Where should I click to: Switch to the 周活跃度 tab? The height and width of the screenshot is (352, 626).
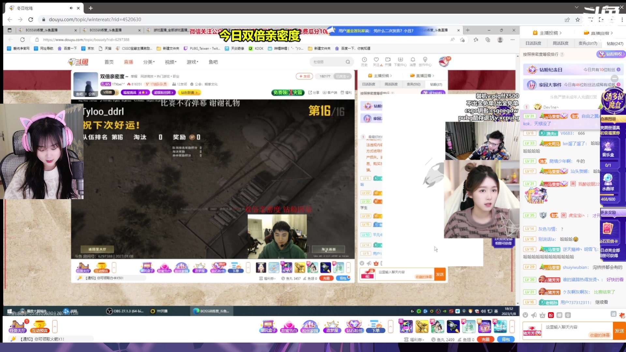pos(560,43)
